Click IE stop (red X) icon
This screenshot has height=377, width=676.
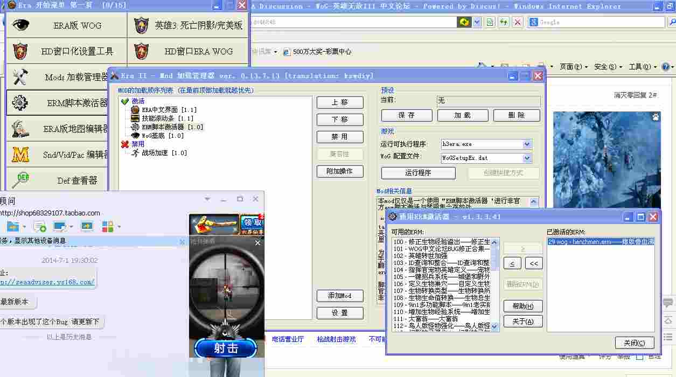coord(517,22)
